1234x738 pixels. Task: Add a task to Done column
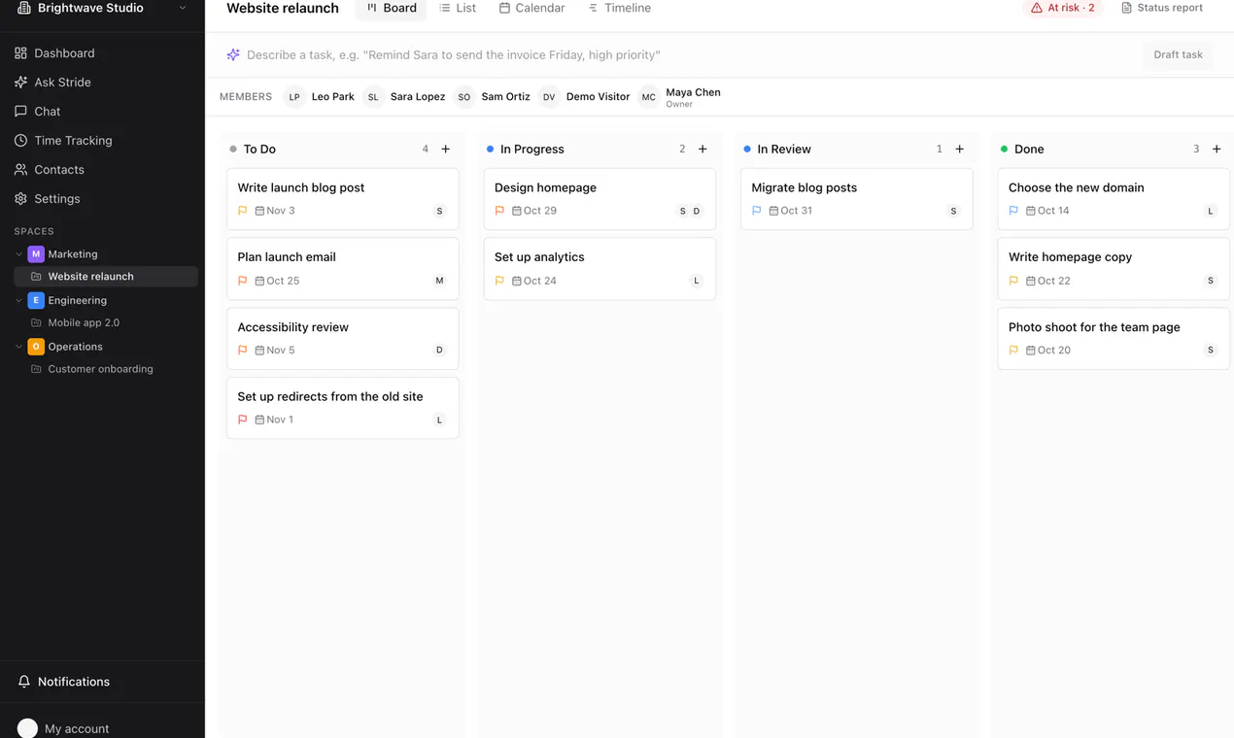1217,150
